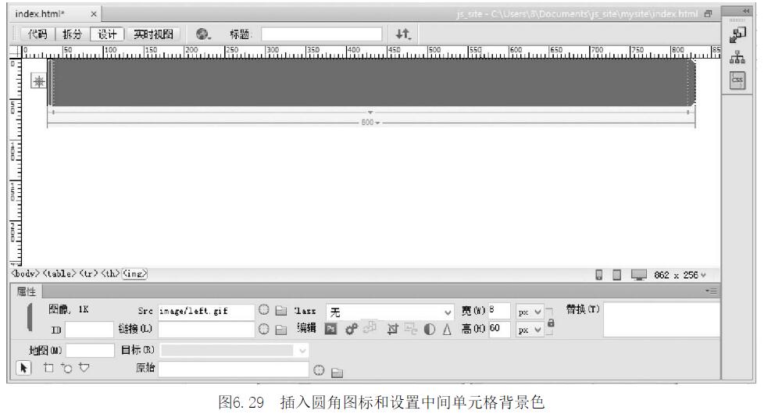The width and height of the screenshot is (775, 414).
Task: Select the index.html document tab
Action: 48,15
